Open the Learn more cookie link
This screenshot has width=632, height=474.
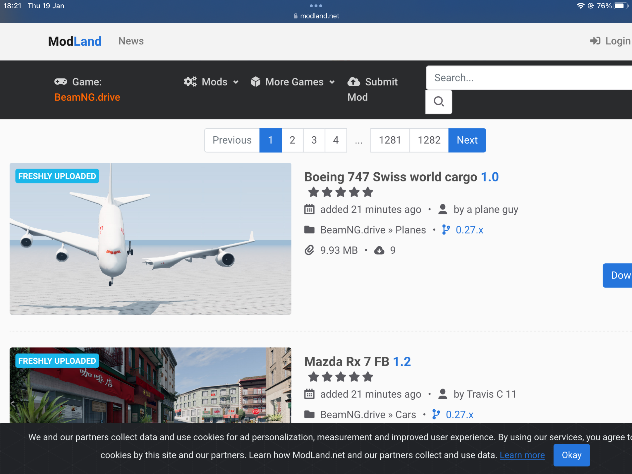click(522, 455)
